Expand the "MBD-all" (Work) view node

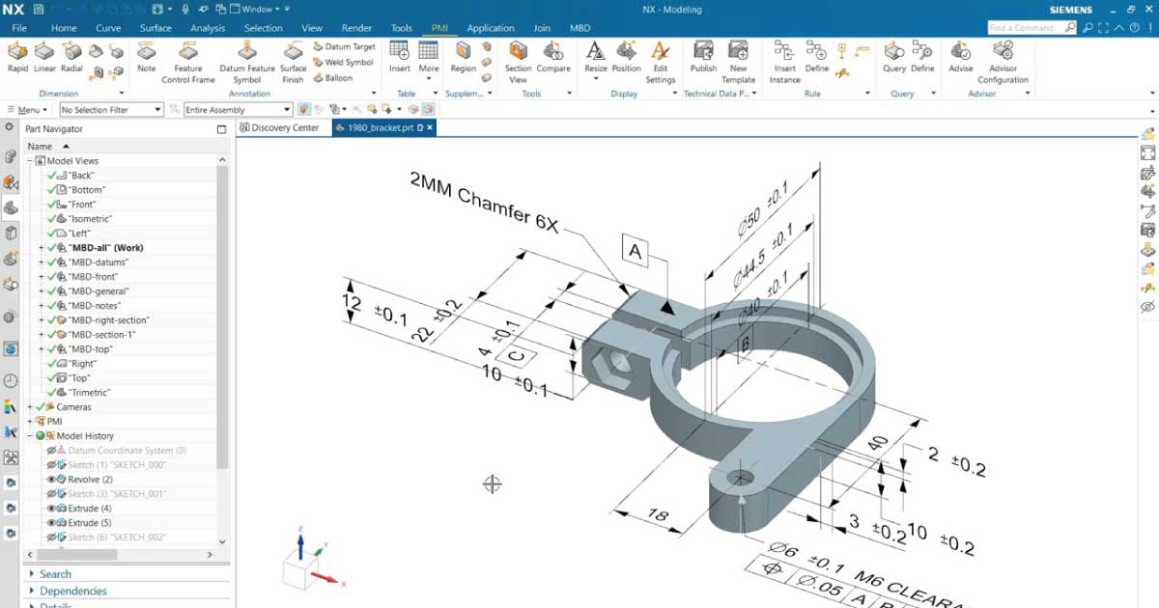coord(42,248)
